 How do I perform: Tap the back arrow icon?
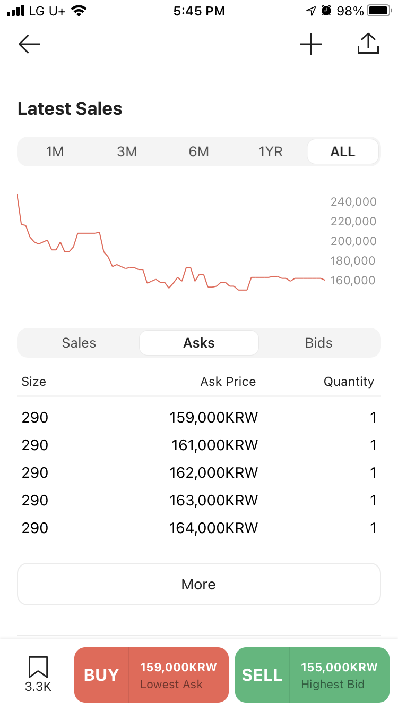(30, 45)
